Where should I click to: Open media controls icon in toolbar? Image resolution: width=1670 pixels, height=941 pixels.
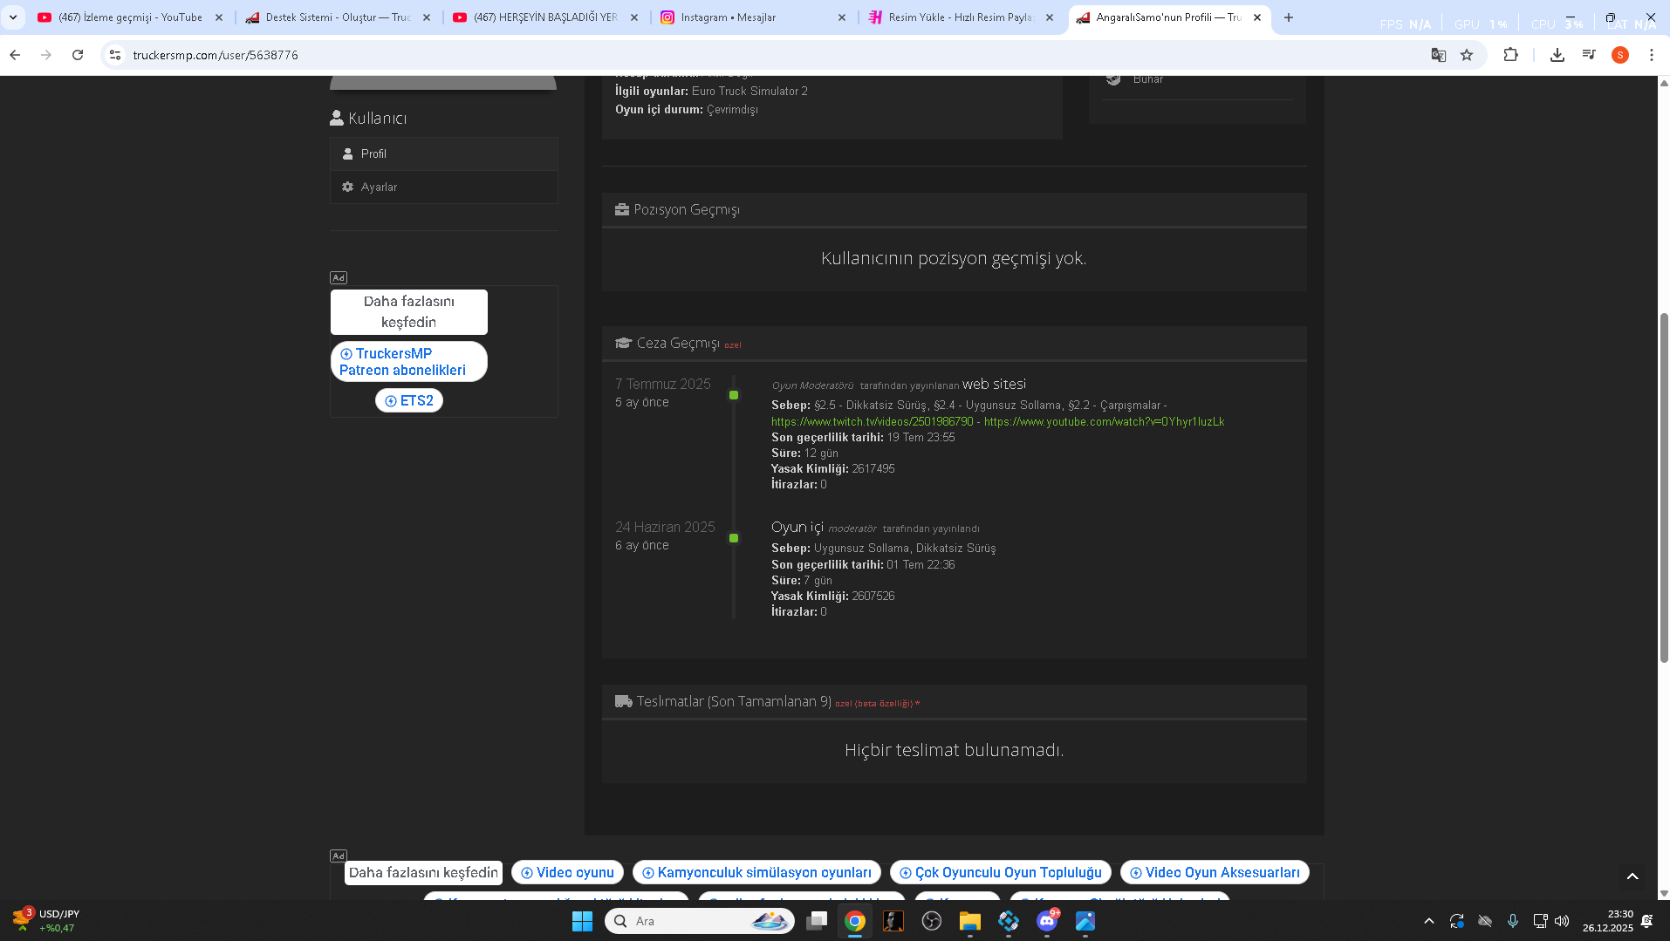pos(1589,55)
